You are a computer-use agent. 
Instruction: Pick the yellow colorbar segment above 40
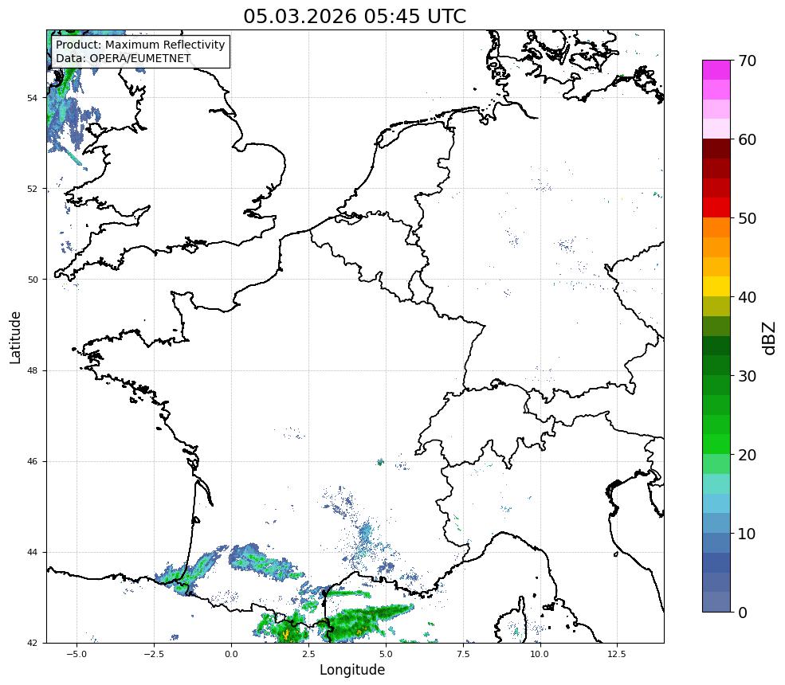(716, 287)
